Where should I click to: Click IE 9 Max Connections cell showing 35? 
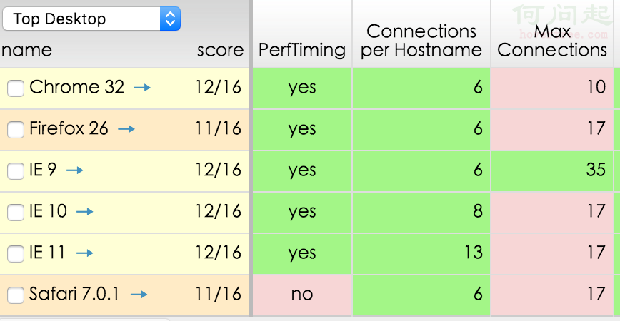pos(552,170)
